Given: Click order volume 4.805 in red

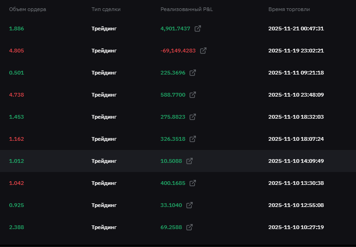Looking at the screenshot, I should (x=17, y=51).
